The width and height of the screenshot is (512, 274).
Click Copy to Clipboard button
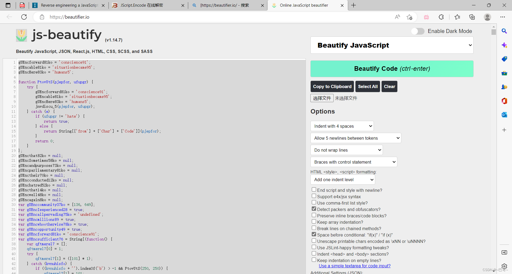click(332, 86)
